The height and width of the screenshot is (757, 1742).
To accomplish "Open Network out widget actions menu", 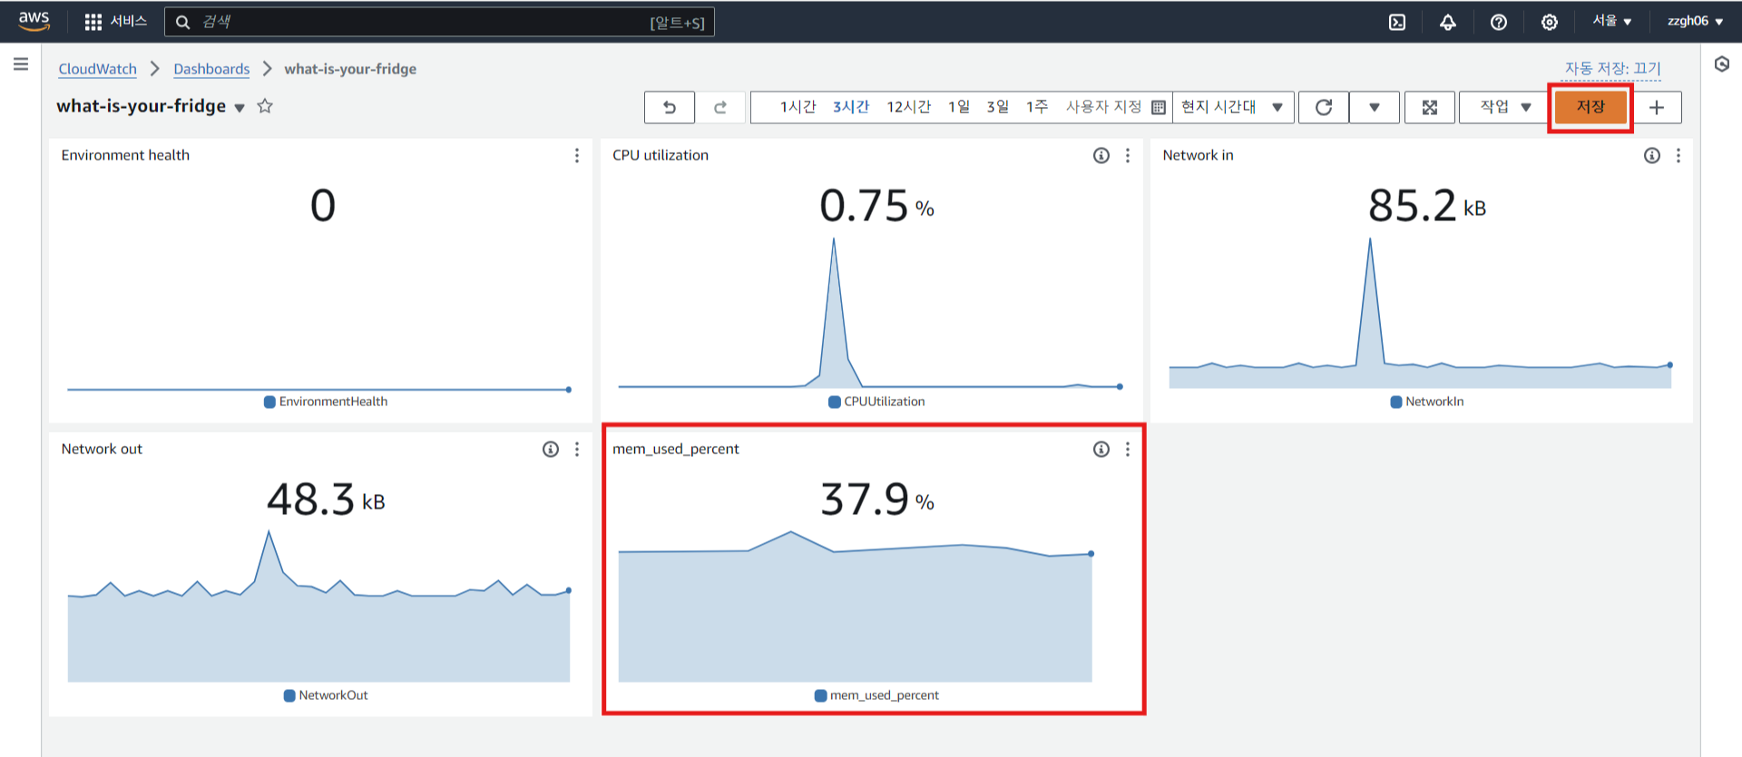I will 577,450.
